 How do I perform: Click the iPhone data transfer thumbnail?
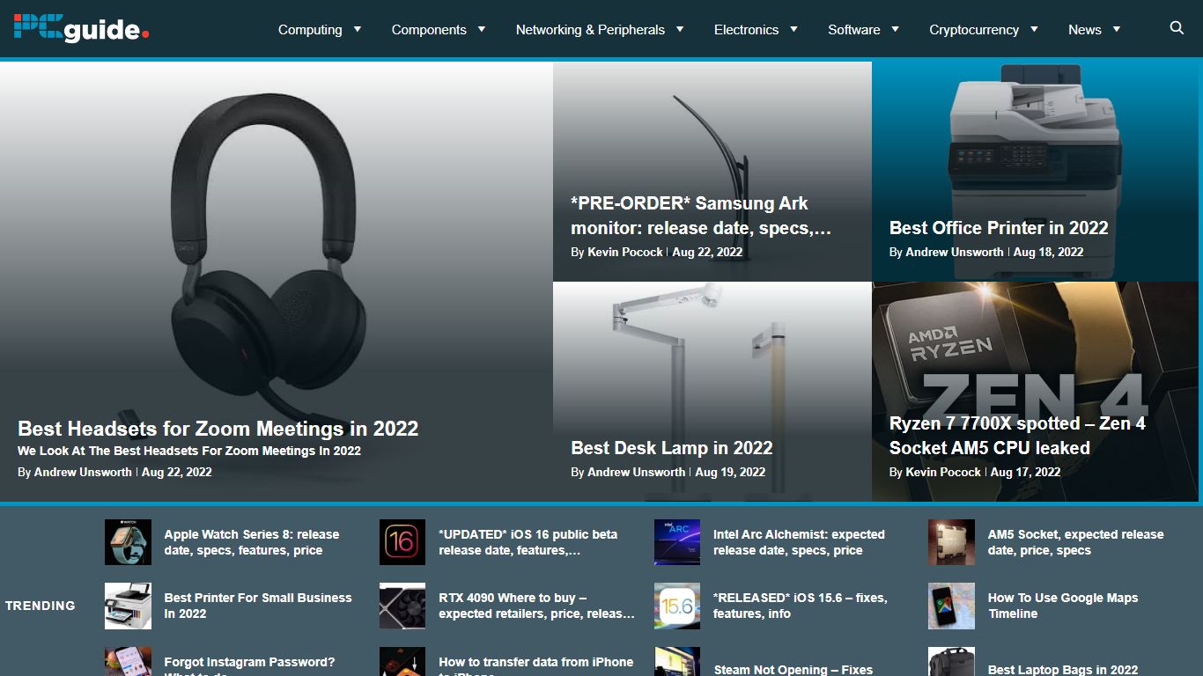point(402,661)
